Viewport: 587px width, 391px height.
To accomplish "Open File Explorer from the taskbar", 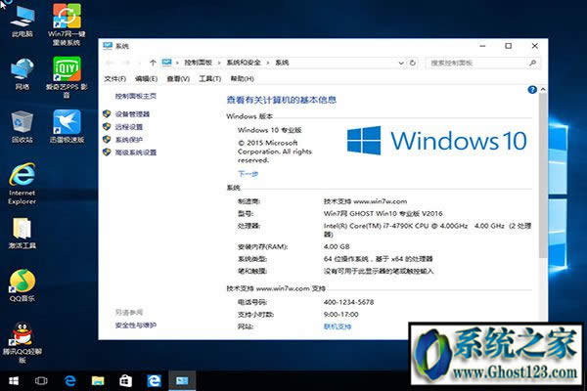I will 98,378.
